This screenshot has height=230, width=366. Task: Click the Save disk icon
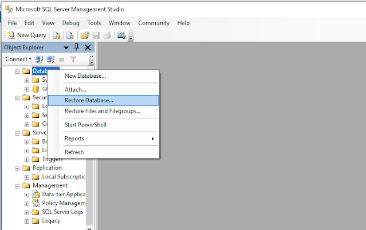[x=96, y=35]
